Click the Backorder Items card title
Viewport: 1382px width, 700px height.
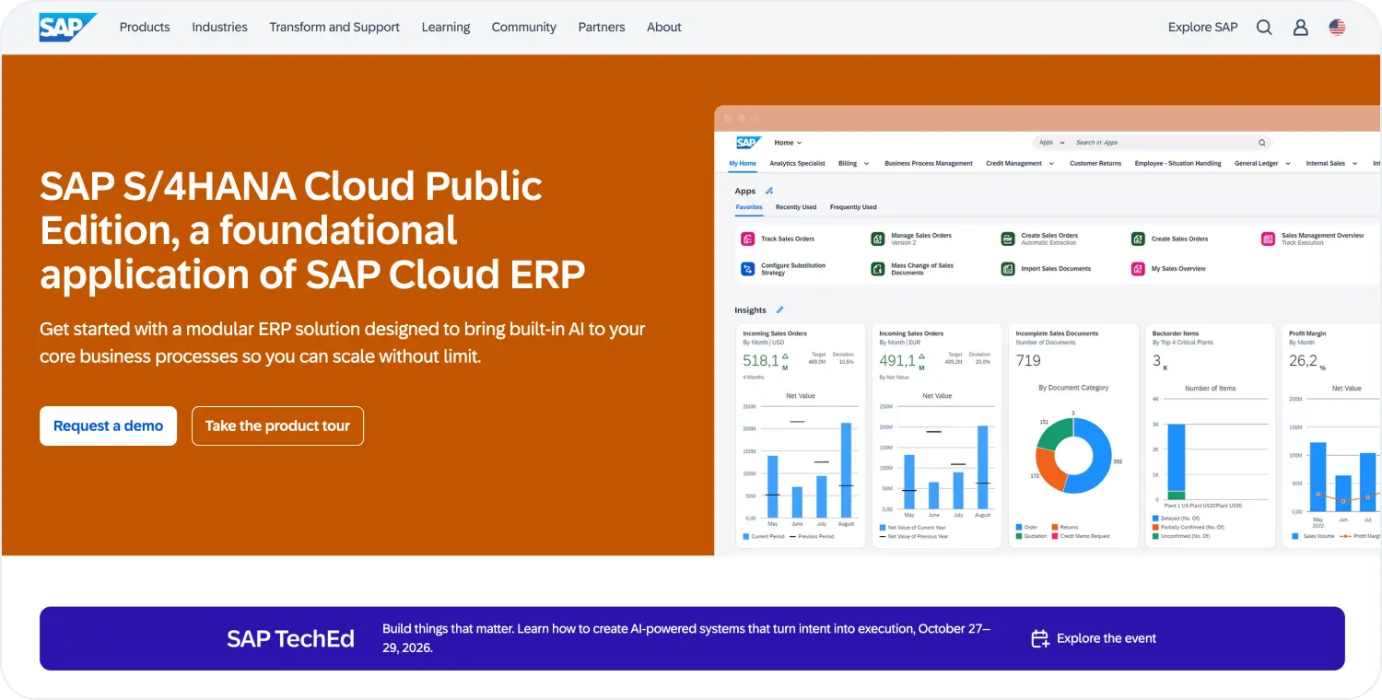(x=1176, y=333)
